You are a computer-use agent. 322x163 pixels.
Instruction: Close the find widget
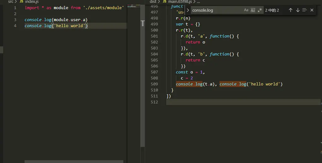tap(312, 10)
